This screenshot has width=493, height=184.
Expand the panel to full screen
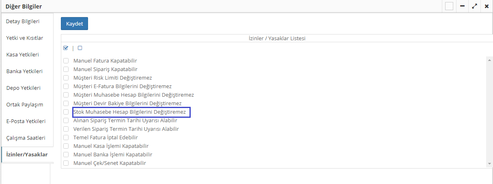point(474,6)
